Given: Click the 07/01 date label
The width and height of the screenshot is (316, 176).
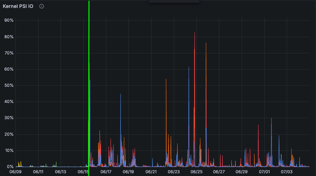Looking at the screenshot, I should (x=264, y=172).
